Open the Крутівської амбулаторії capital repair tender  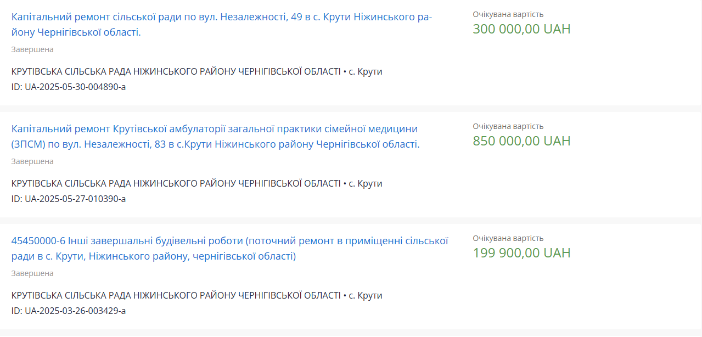coord(214,130)
